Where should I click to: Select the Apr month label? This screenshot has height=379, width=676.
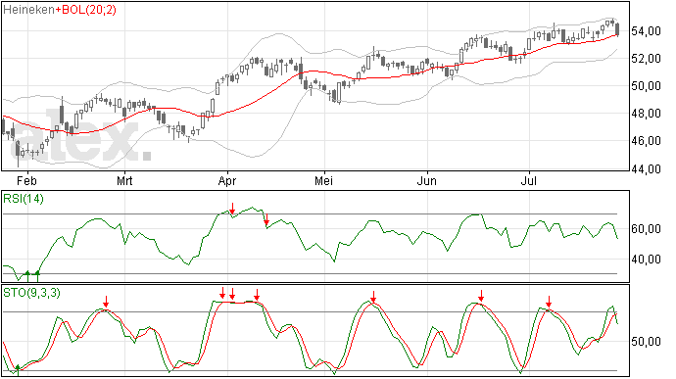[x=227, y=180]
